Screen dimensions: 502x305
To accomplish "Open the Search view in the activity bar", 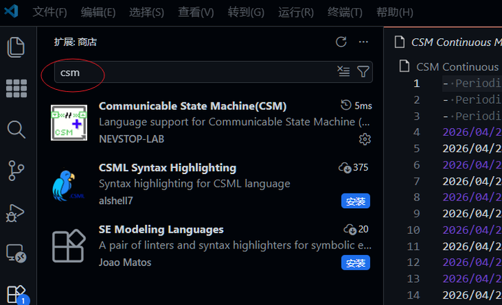I will 16,130.
